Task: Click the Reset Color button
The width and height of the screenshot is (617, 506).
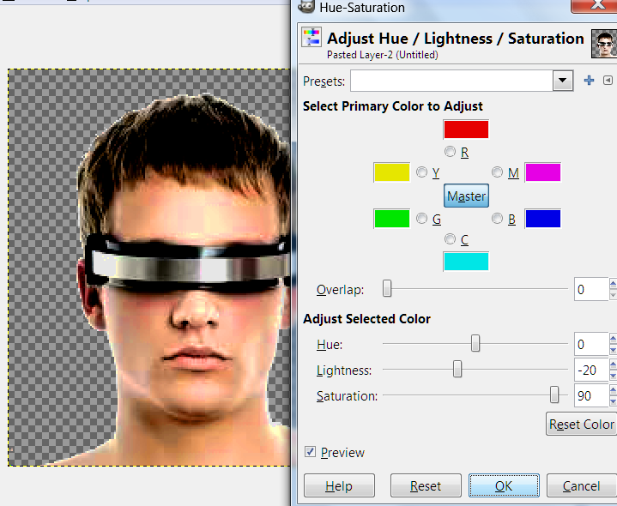Action: click(x=581, y=424)
